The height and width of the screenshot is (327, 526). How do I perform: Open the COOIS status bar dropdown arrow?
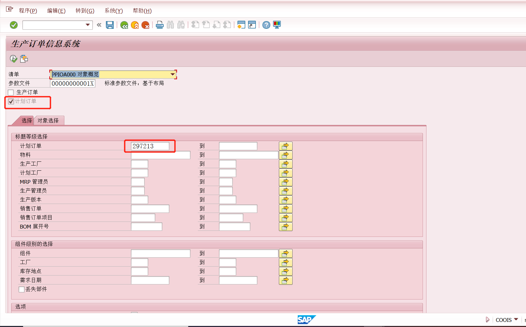516,319
